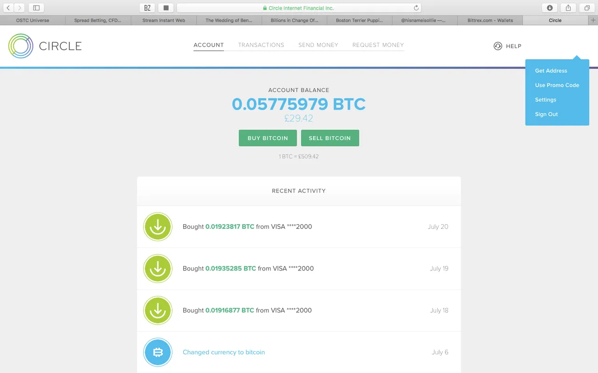
Task: Go back with Safari back arrow
Action: 8,8
